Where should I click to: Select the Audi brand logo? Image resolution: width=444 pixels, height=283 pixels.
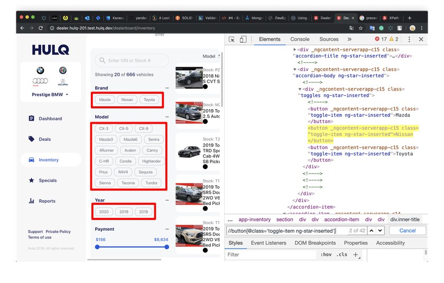40,81
